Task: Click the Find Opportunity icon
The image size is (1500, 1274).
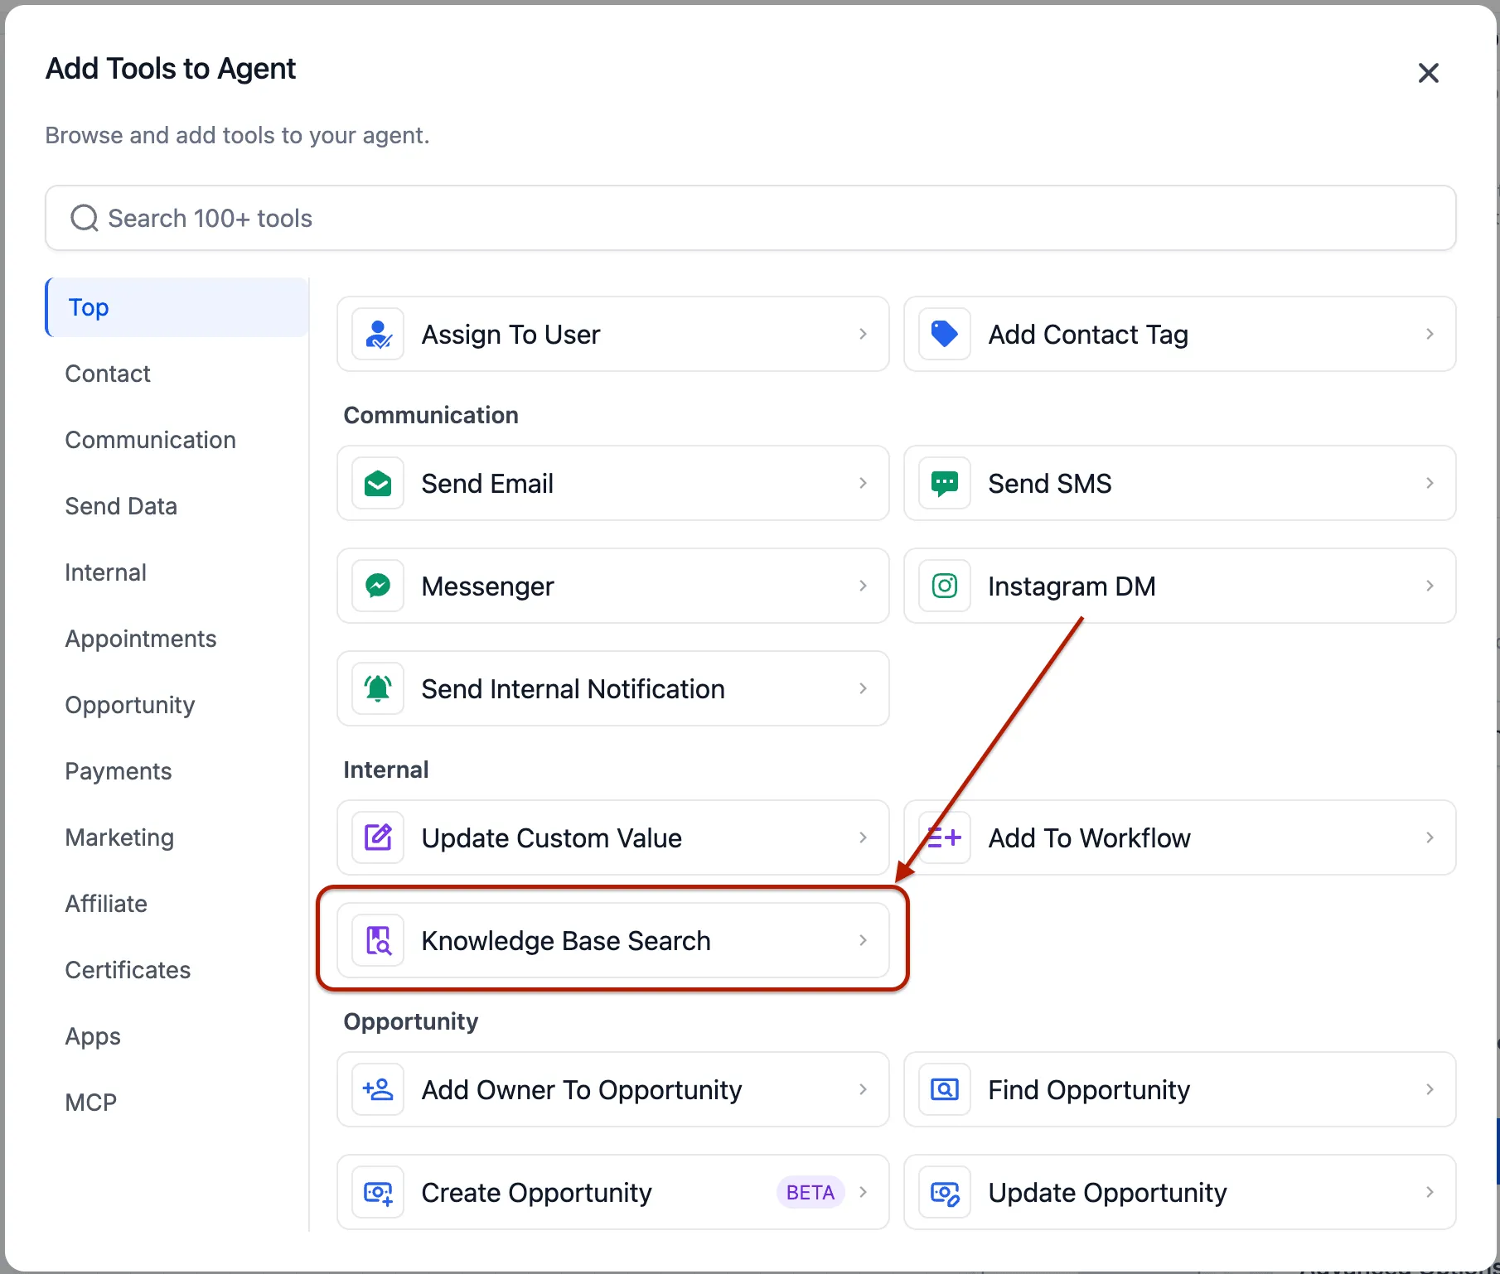Action: click(945, 1090)
